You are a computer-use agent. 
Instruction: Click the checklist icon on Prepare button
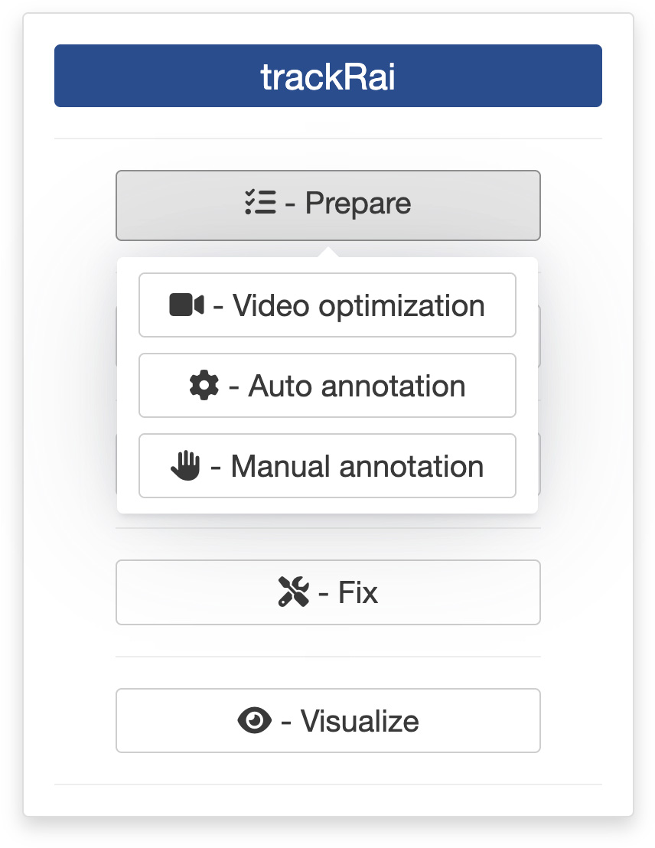(x=260, y=202)
